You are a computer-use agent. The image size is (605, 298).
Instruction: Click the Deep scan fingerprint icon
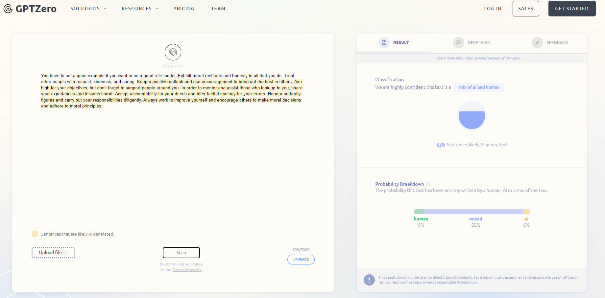(x=173, y=52)
